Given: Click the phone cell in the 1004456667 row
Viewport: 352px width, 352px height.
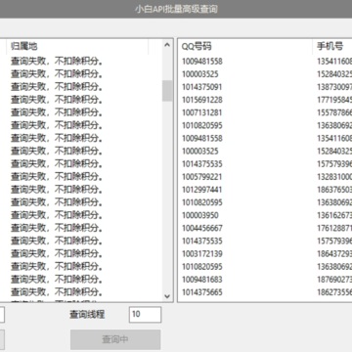Looking at the screenshot, I should pos(334,228).
